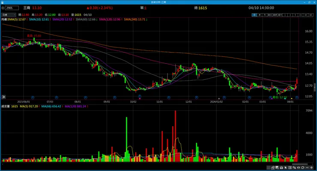The image size is (317, 171).
Task: Expand the side panel with double-chevron button
Action: [x=3, y=97]
